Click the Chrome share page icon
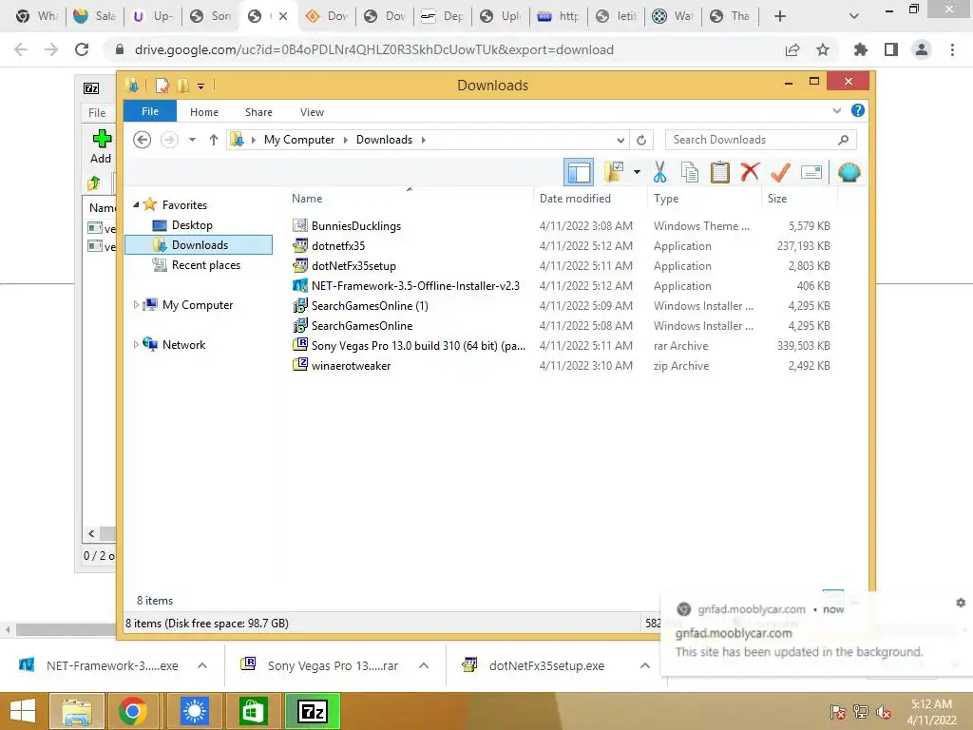Image resolution: width=973 pixels, height=730 pixels. [792, 49]
